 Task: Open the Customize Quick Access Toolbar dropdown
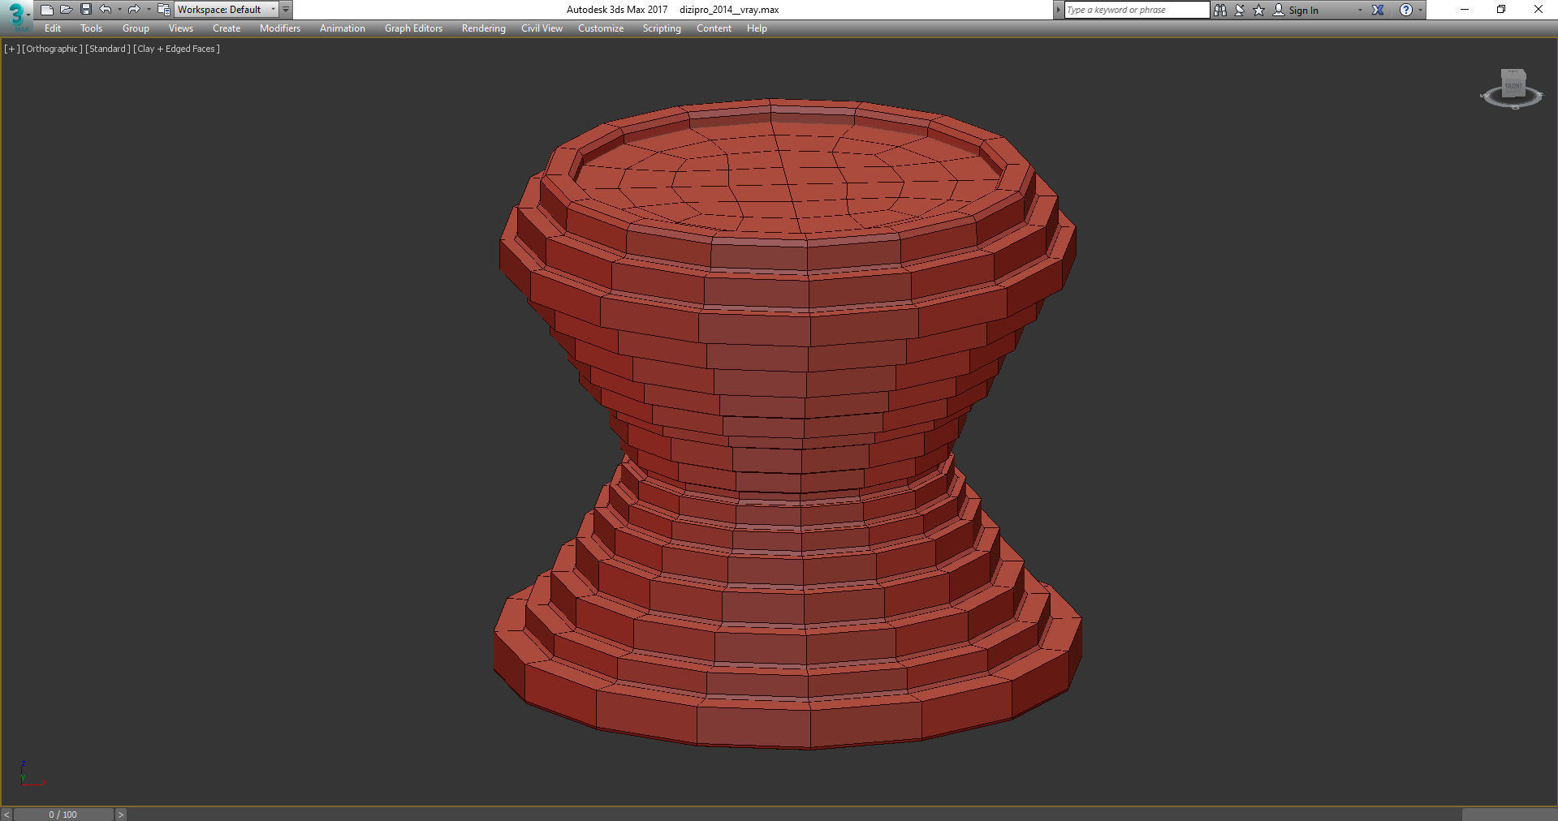pos(286,10)
